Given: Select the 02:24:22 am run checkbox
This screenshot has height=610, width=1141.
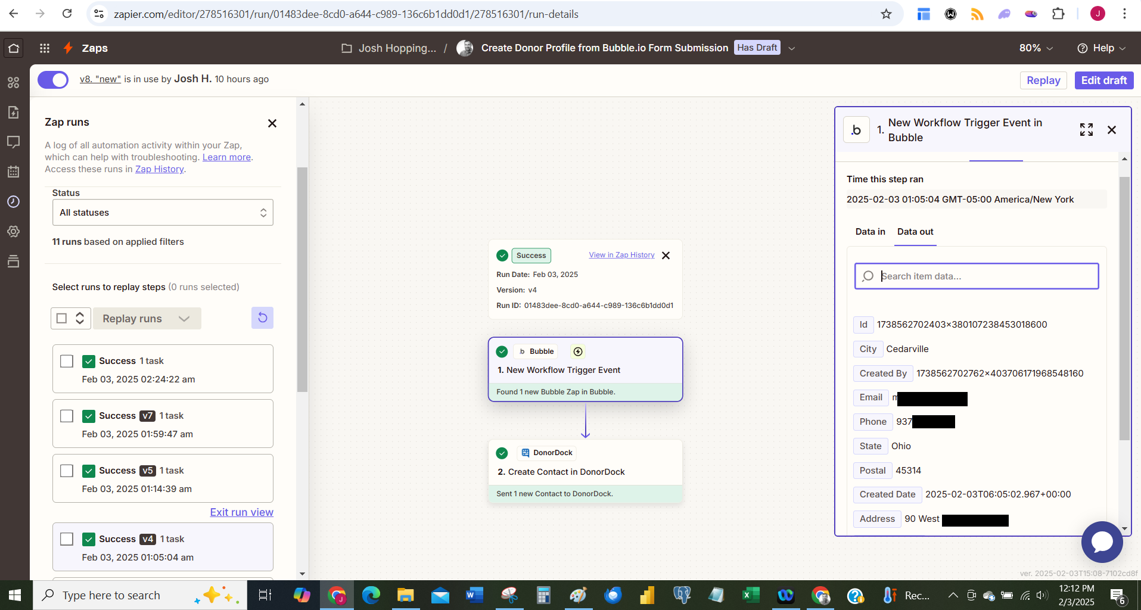Looking at the screenshot, I should click(x=67, y=361).
